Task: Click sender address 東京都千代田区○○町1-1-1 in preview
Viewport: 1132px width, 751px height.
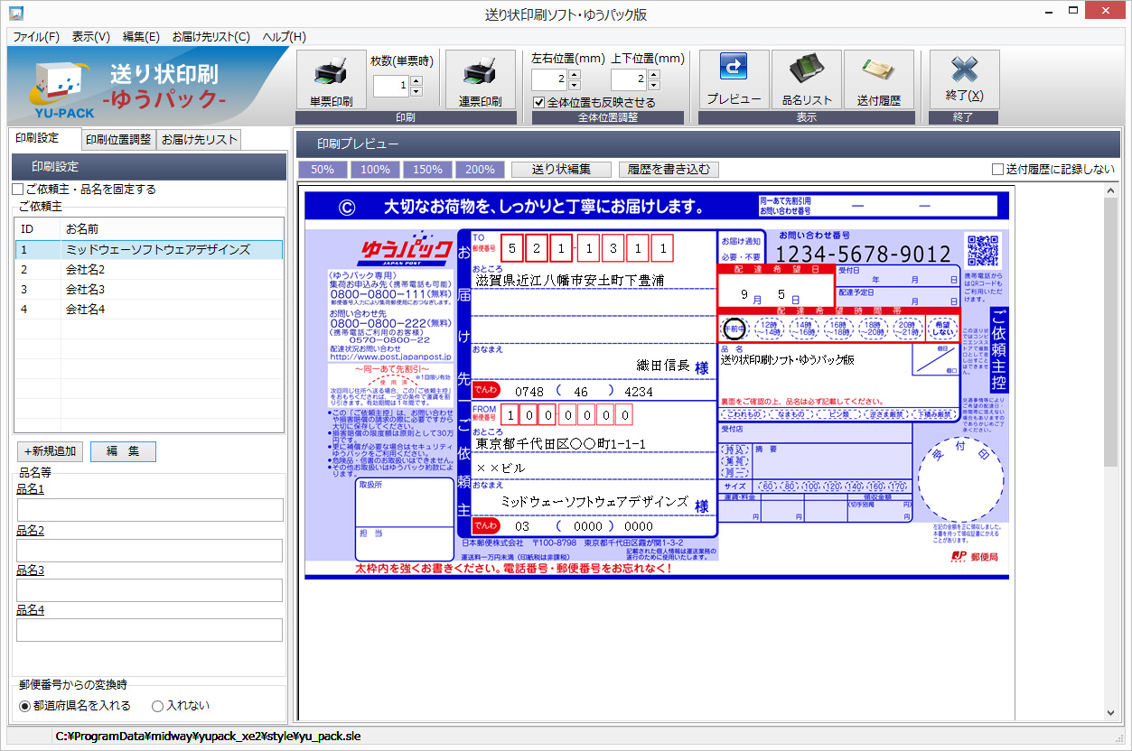Action: click(x=561, y=445)
